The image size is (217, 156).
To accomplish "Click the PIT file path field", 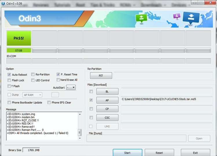I will click(163, 76).
